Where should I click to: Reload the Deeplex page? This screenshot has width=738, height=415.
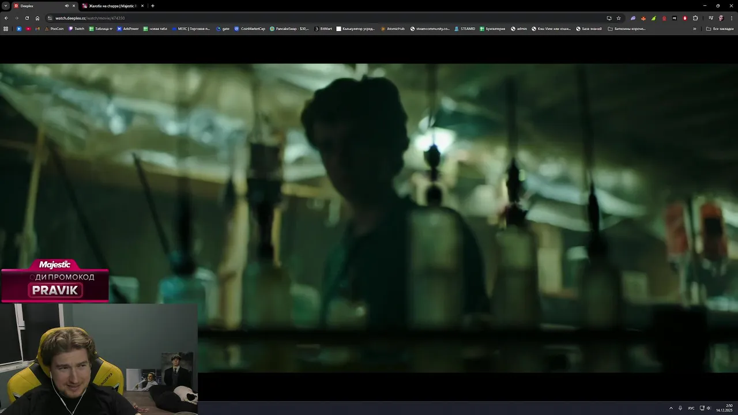click(27, 18)
